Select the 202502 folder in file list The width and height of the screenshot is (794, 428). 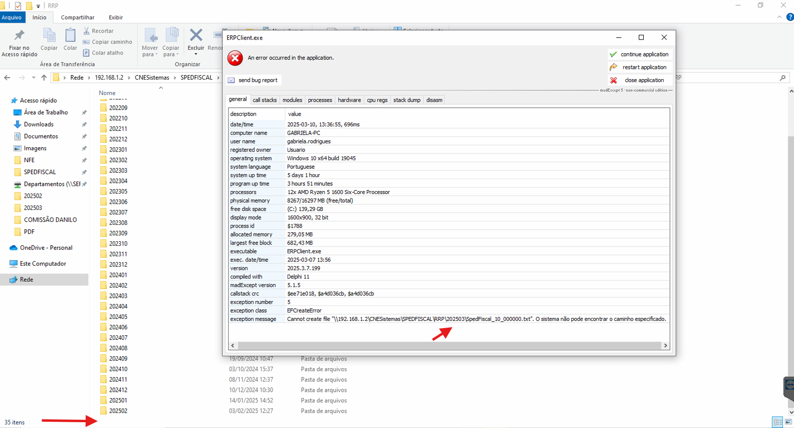pyautogui.click(x=118, y=411)
